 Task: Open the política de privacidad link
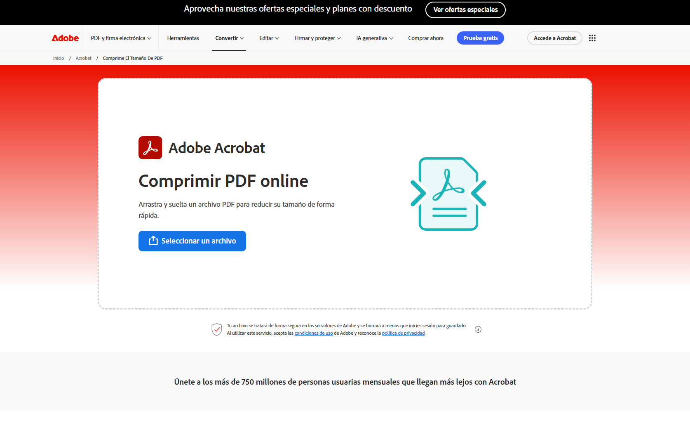point(403,333)
